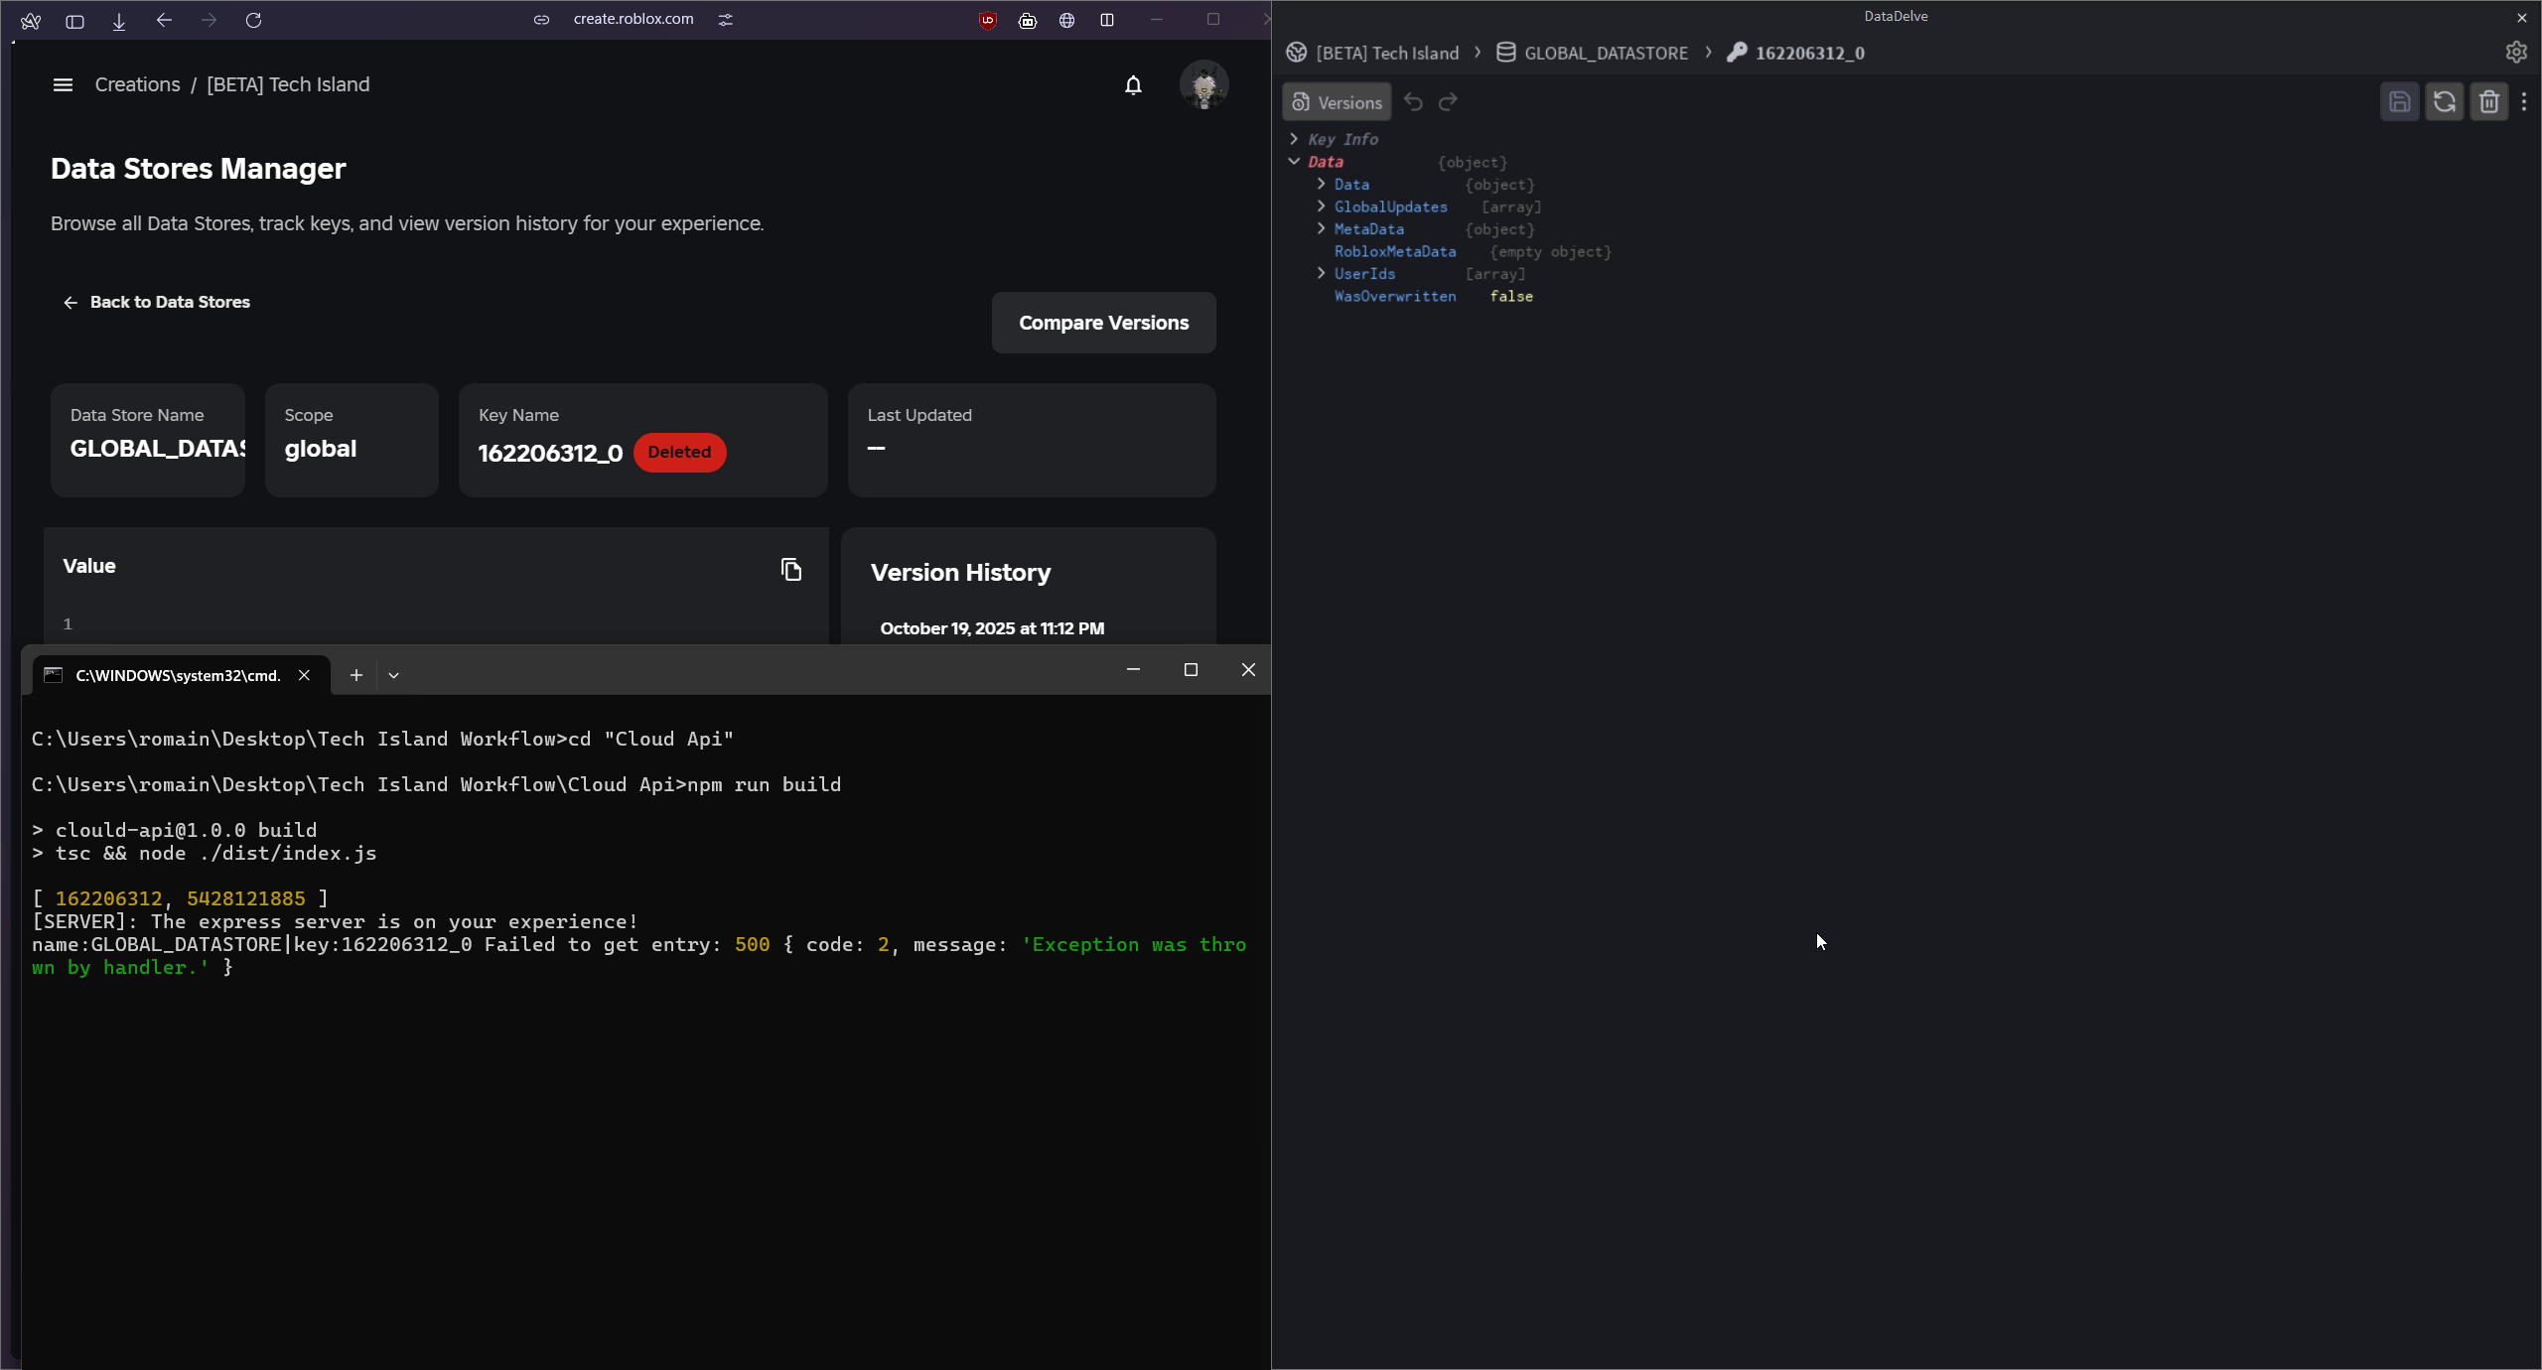Redo the change in DataDelve
The width and height of the screenshot is (2542, 1370).
click(1449, 102)
